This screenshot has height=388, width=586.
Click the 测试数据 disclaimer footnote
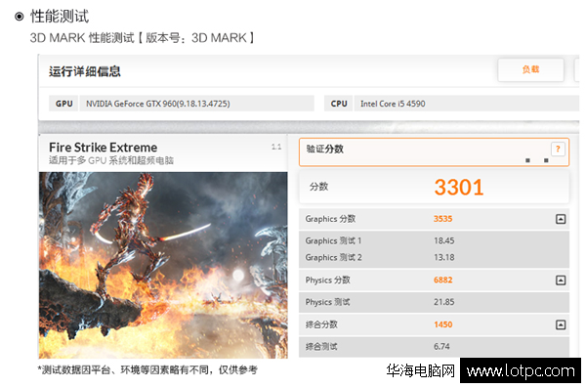click(147, 370)
